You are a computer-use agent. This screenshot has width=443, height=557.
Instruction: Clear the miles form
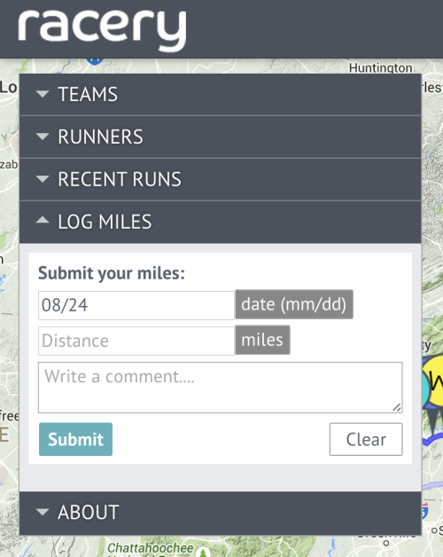point(366,439)
